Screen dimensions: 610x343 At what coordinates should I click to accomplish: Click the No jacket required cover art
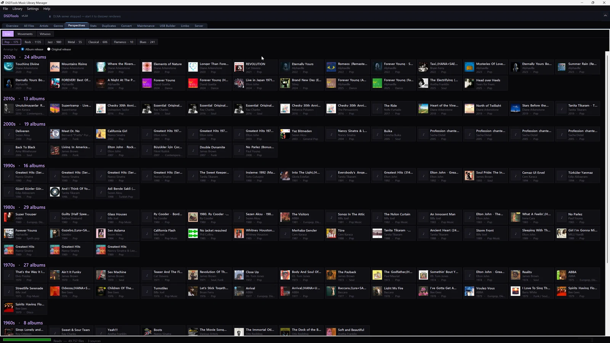click(193, 233)
